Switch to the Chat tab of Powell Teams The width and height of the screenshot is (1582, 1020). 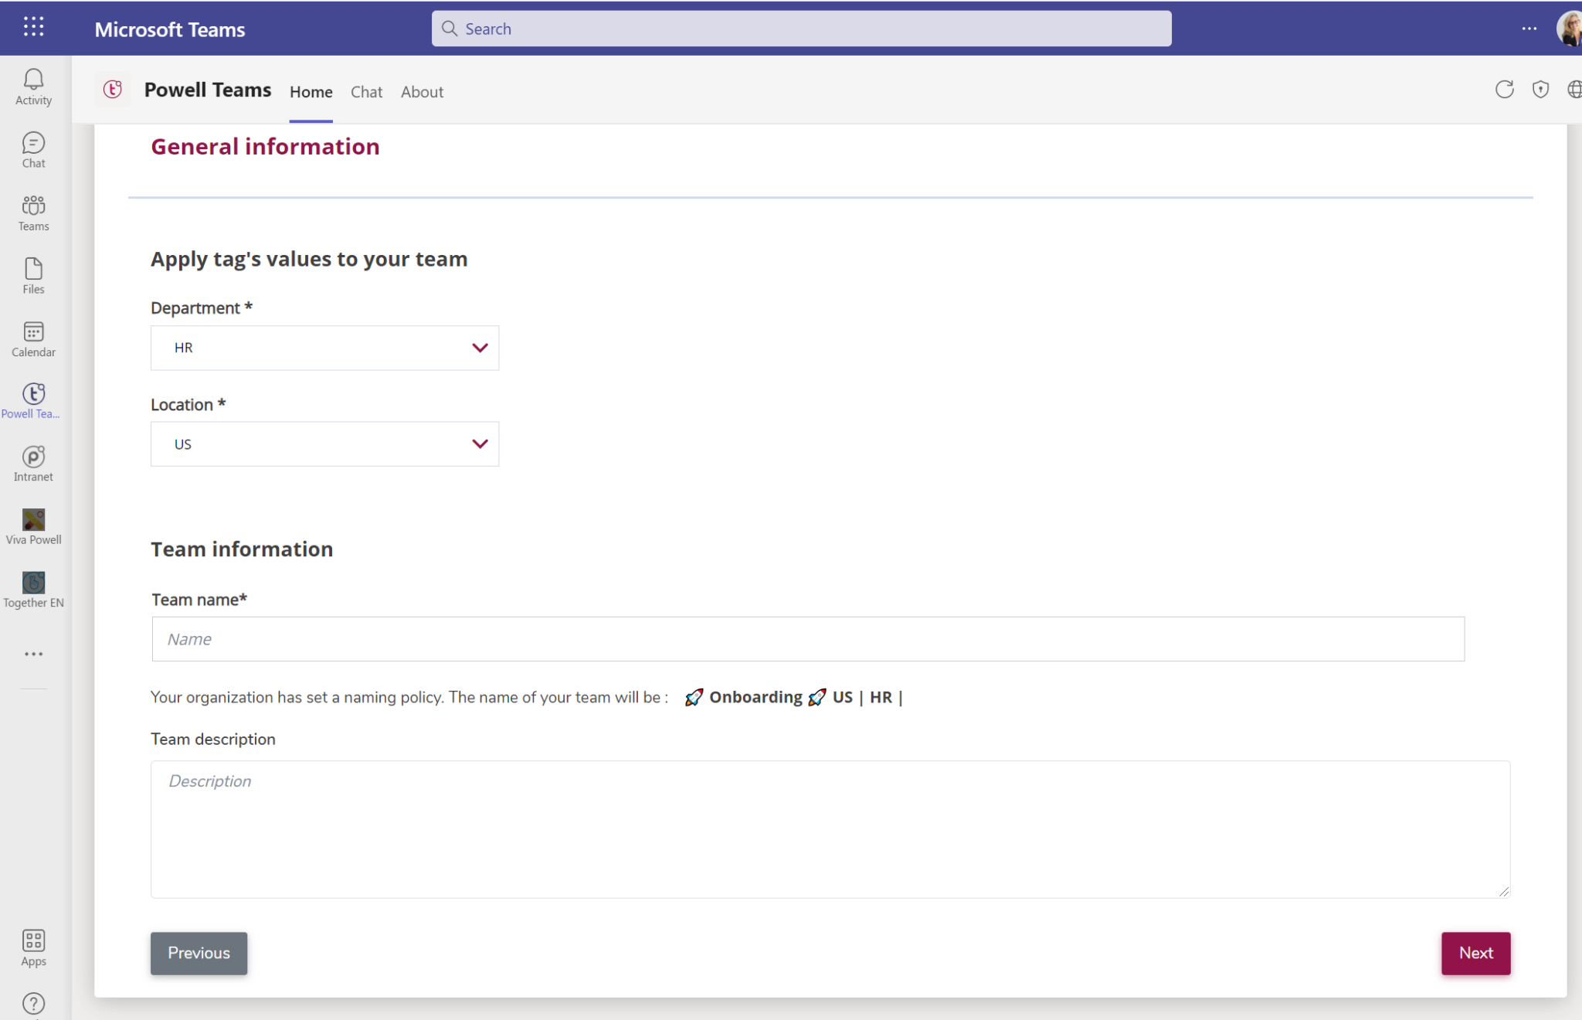pyautogui.click(x=366, y=91)
